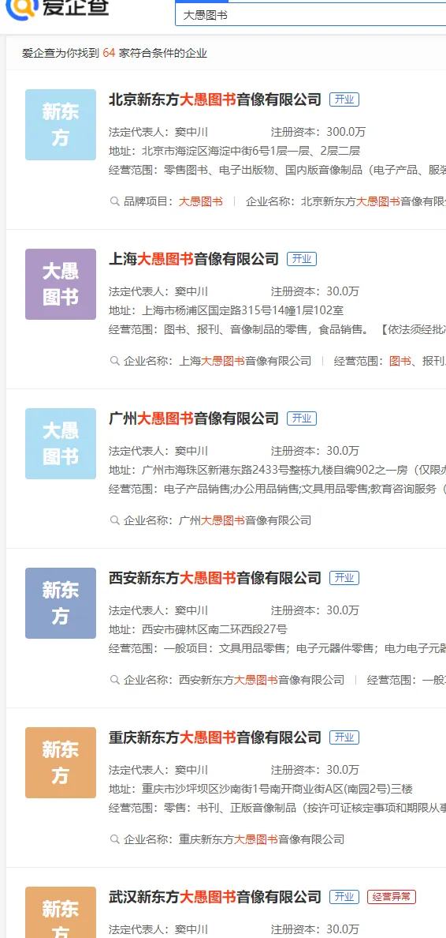Click legal representative 窦中川 of Chongqing company
The image size is (446, 938).
pos(191,770)
